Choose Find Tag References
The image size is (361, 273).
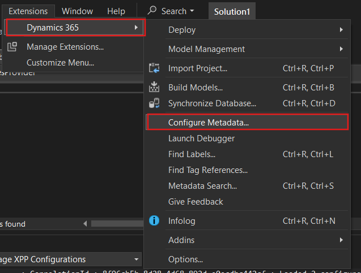tap(247, 170)
